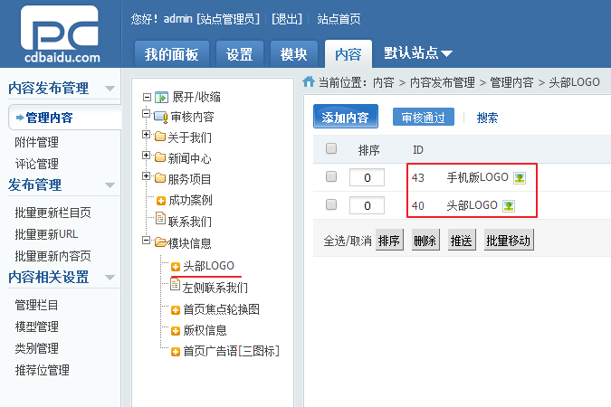
Task: Click the orange icon beside 版权信息
Action: 176,331
